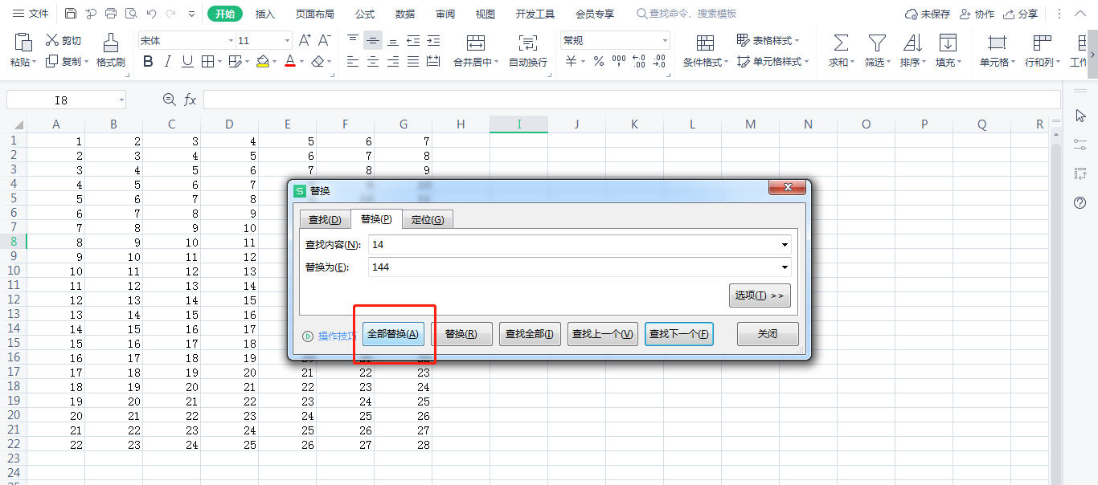
Task: Click the 替换(R) Replace button
Action: click(461, 334)
